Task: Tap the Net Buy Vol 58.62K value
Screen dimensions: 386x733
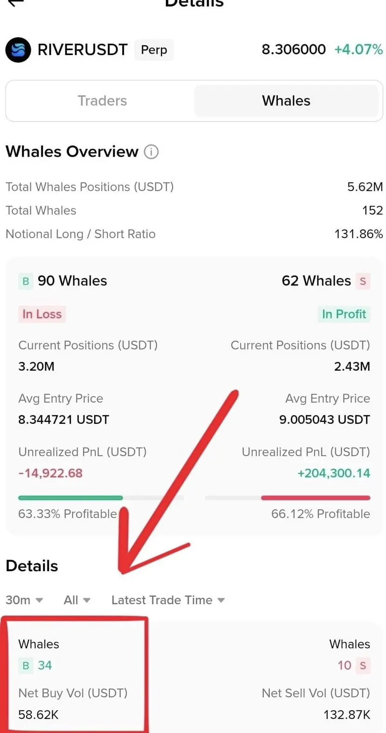Action: 38,715
